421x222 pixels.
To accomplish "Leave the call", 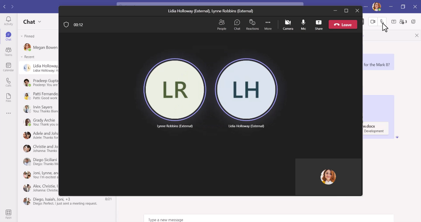I will point(343,24).
